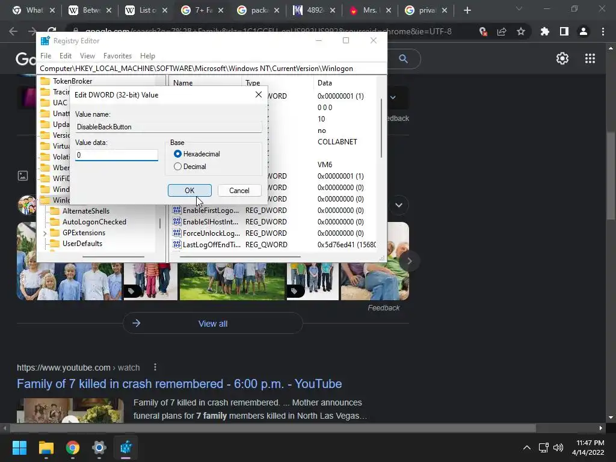Select the AlternateShells subkey
616x462 pixels.
85,211
